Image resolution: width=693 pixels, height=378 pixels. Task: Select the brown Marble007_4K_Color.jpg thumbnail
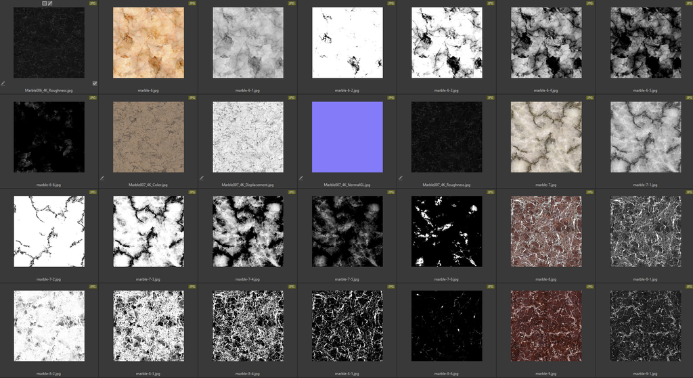tap(148, 137)
